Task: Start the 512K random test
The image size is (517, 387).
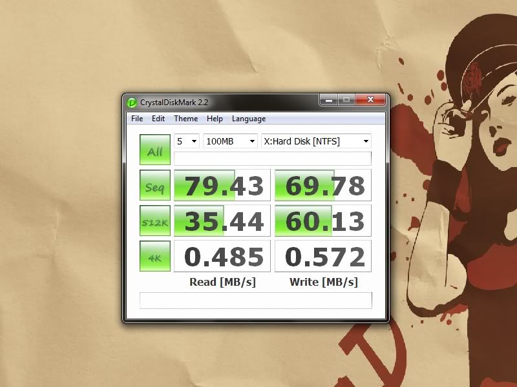Action: tap(155, 221)
